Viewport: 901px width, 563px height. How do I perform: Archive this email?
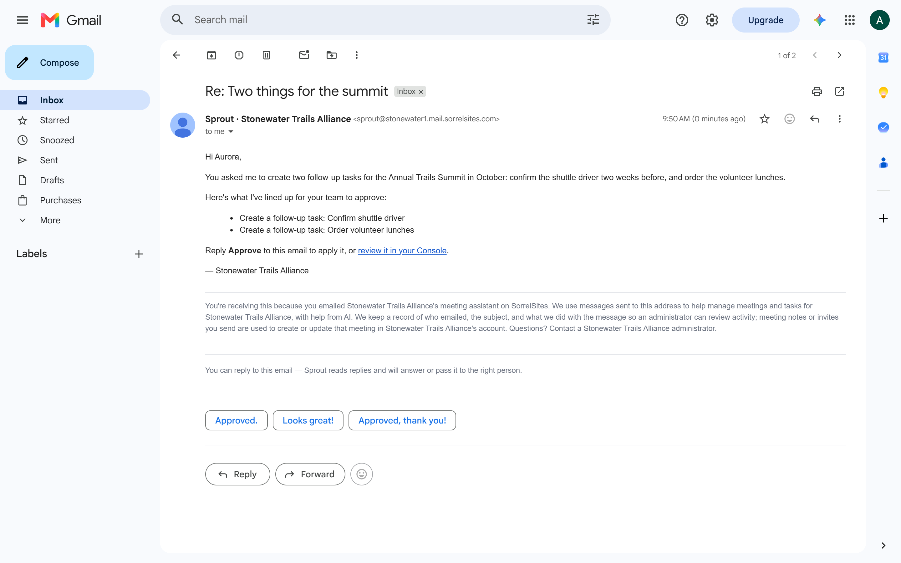click(211, 55)
